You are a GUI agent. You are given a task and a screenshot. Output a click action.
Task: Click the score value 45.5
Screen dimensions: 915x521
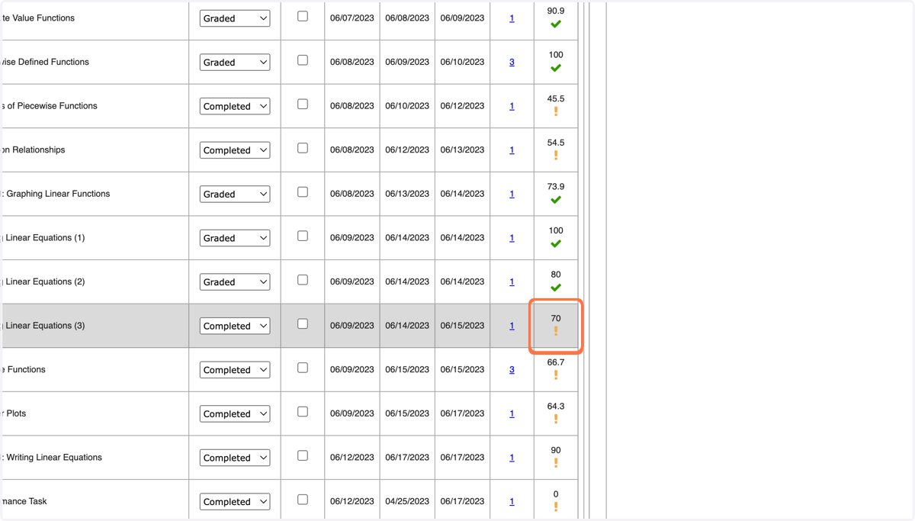click(556, 99)
